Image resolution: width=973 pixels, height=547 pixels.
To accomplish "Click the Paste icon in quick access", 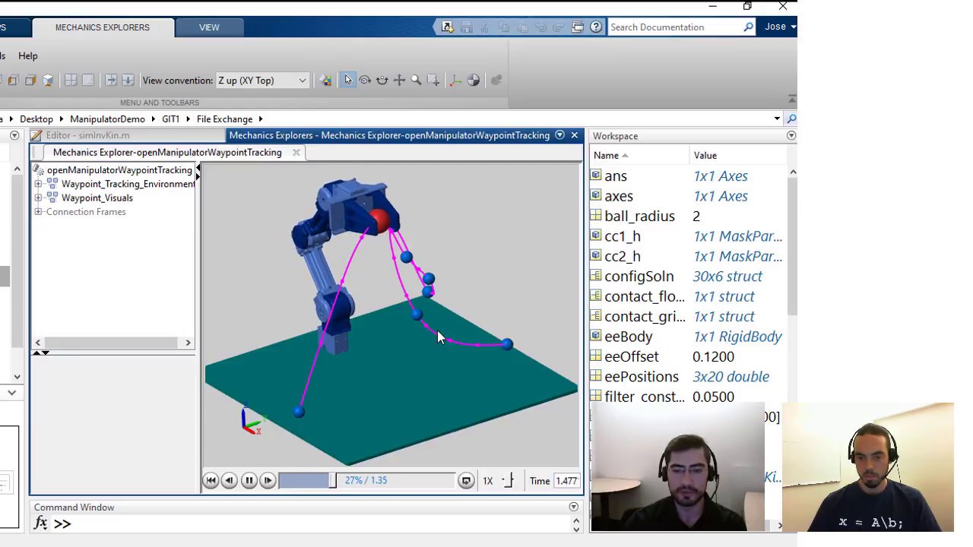I will point(522,27).
